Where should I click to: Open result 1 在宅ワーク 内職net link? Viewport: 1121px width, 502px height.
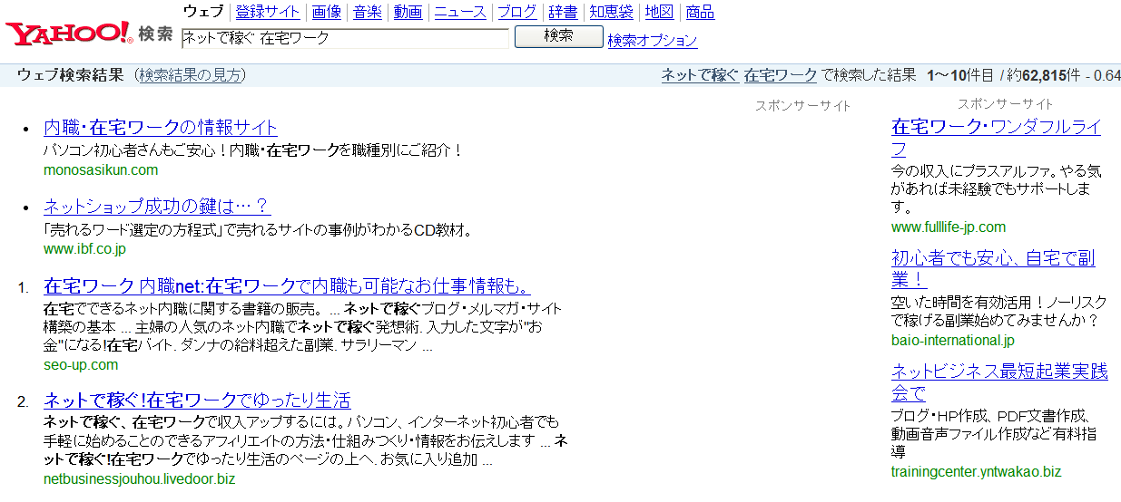click(x=287, y=286)
